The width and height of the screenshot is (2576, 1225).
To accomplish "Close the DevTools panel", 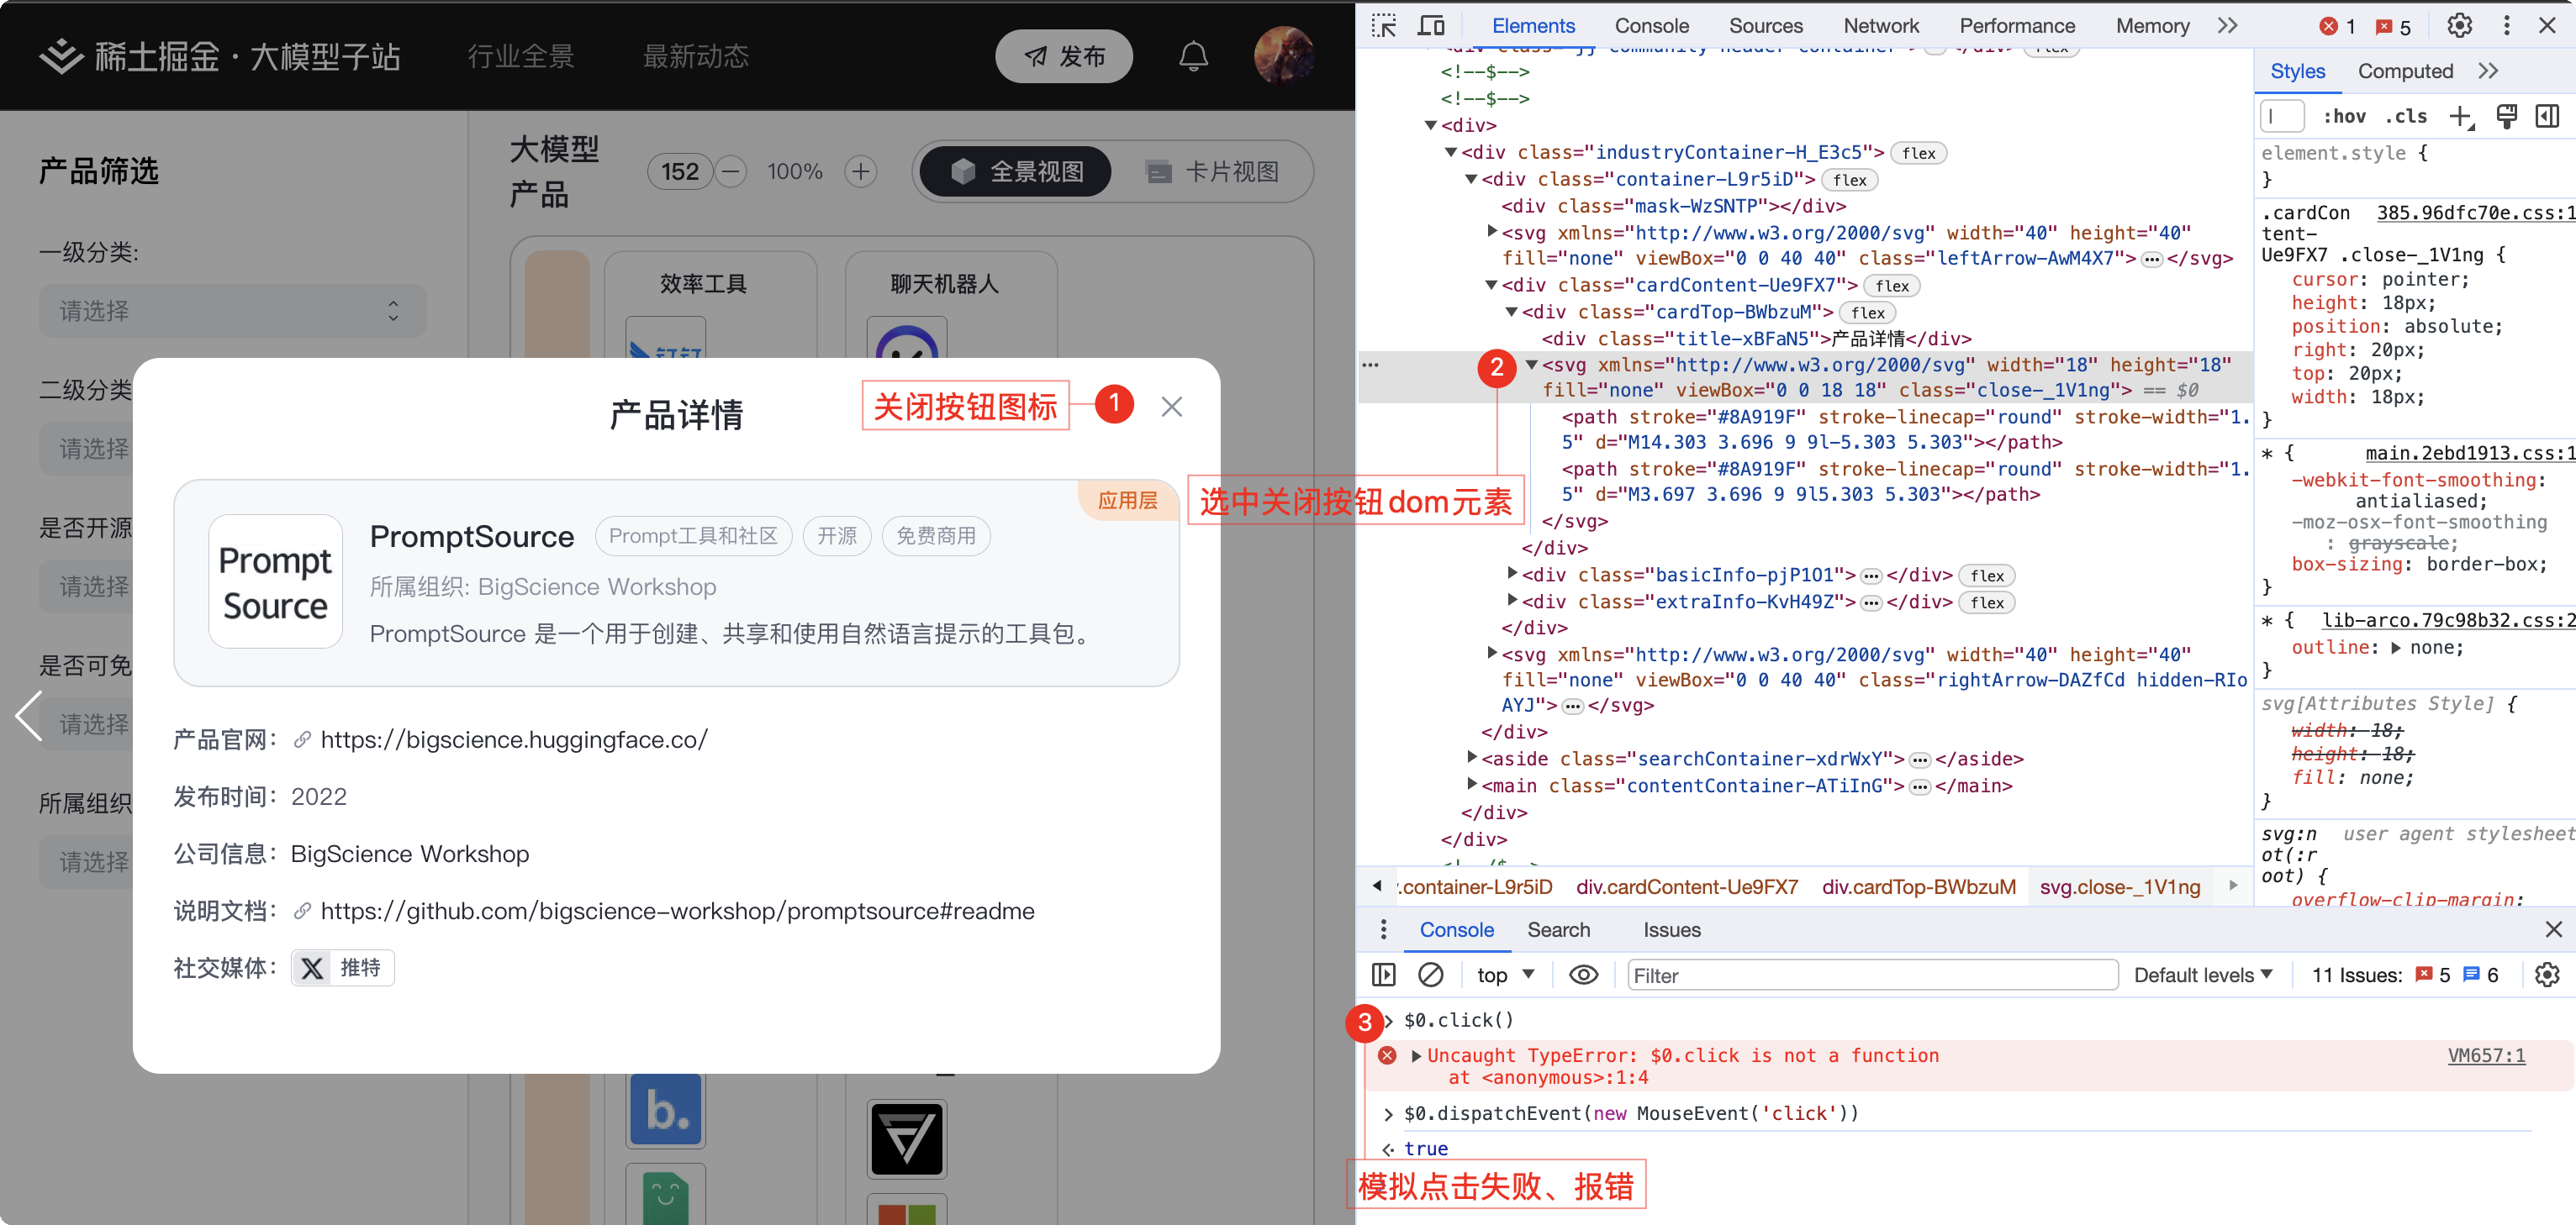I will click(2547, 26).
